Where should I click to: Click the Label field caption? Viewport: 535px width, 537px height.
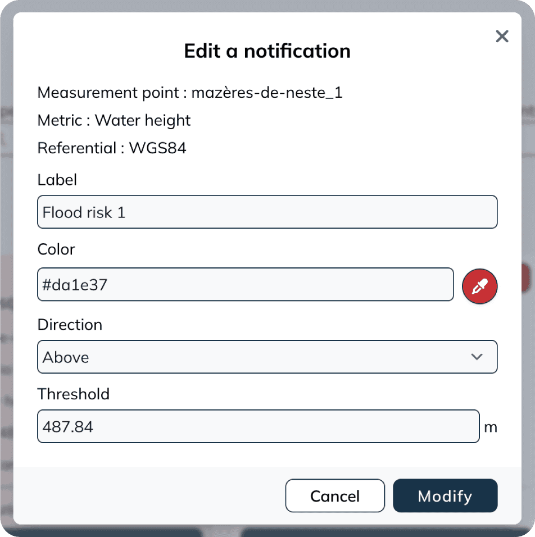point(57,180)
